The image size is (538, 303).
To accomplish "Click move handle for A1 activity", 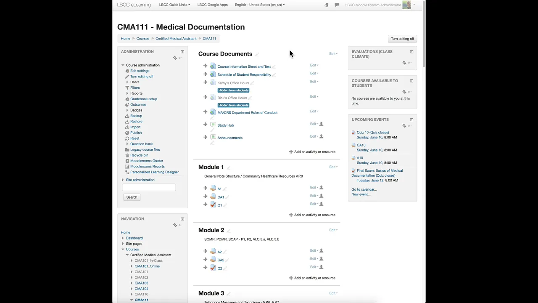I will click(x=206, y=188).
